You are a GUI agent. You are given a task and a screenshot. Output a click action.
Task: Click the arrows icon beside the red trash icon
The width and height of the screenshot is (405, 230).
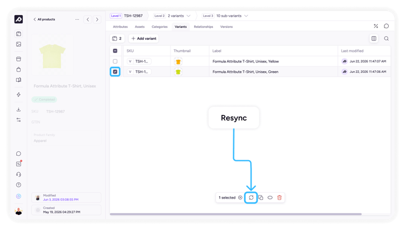[270, 197]
